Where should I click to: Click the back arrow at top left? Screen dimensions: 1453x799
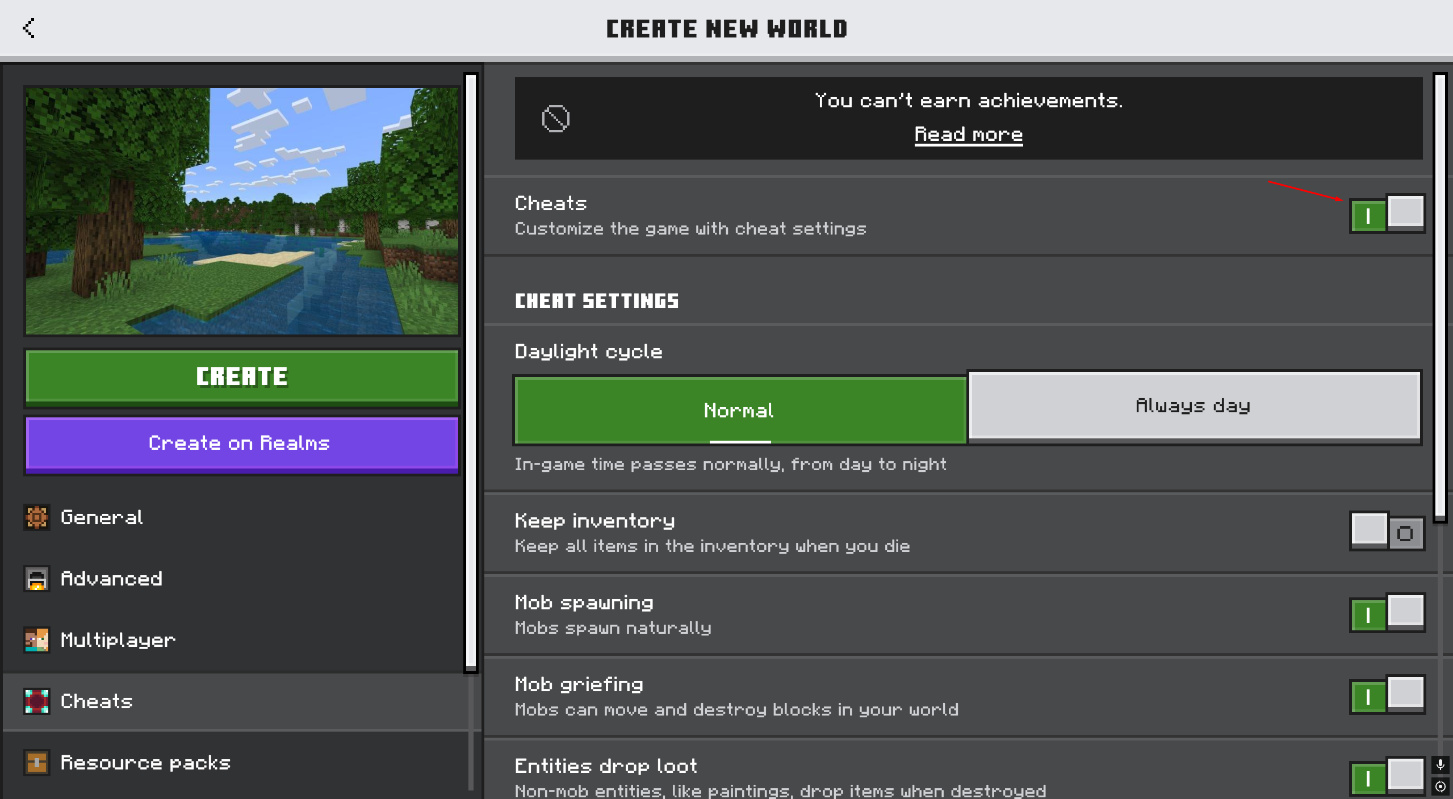(29, 28)
